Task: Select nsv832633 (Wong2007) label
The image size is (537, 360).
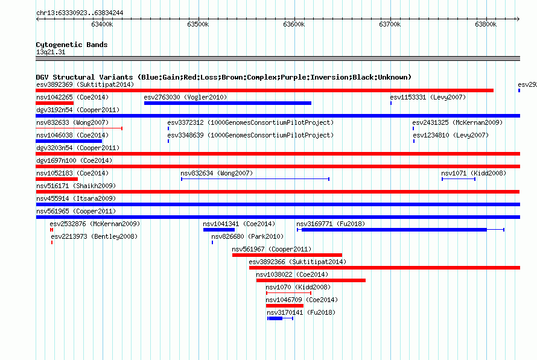Action: pos(72,122)
